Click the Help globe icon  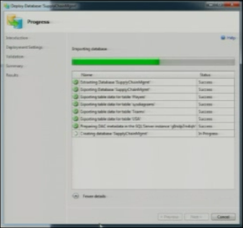point(223,38)
